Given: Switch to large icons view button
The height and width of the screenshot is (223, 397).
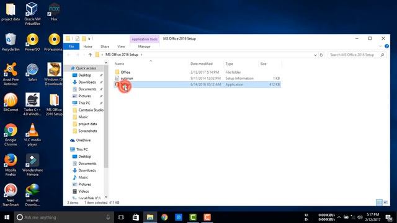Looking at the screenshot, I should click(x=385, y=203).
